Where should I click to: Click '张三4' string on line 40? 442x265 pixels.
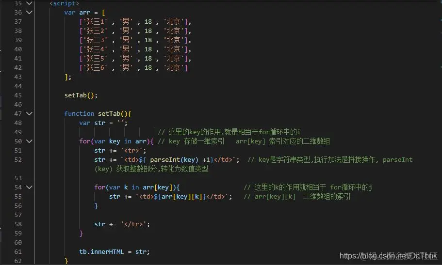tap(95, 49)
